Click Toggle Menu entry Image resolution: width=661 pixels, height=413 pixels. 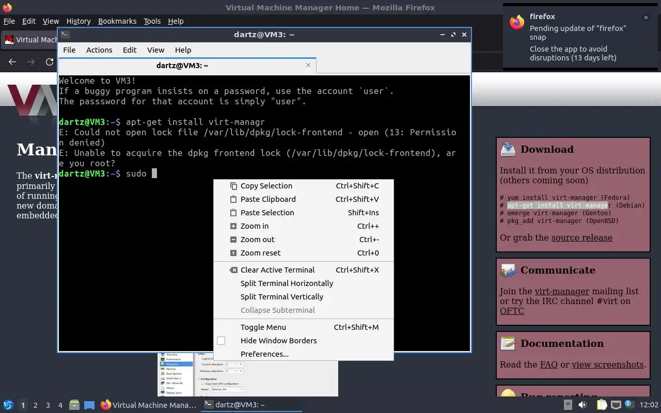(x=304, y=327)
